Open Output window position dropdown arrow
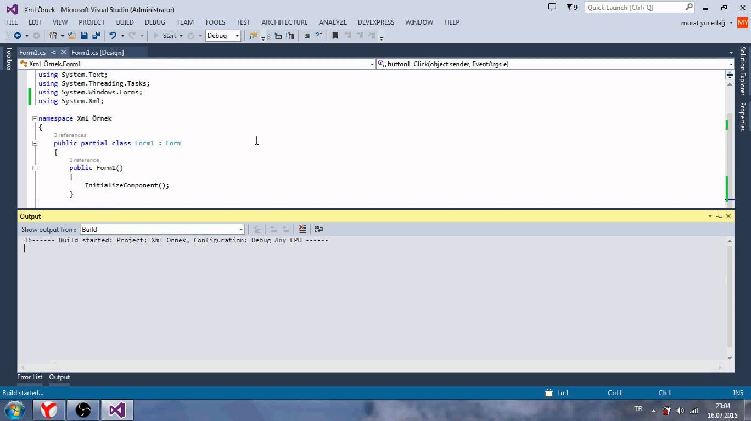Viewport: 751px width, 421px height. pyautogui.click(x=710, y=216)
